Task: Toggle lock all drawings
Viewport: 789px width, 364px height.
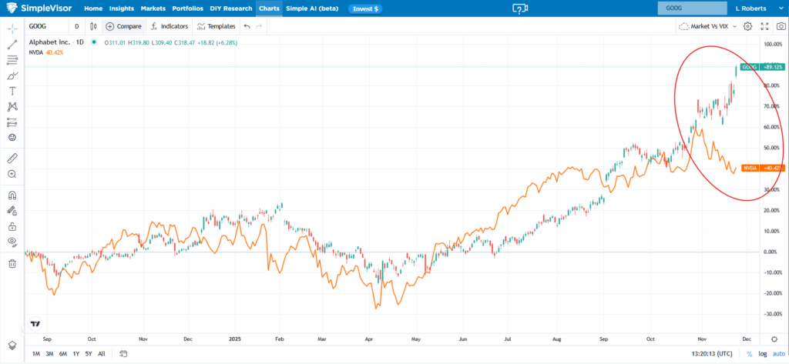Action: tap(12, 226)
